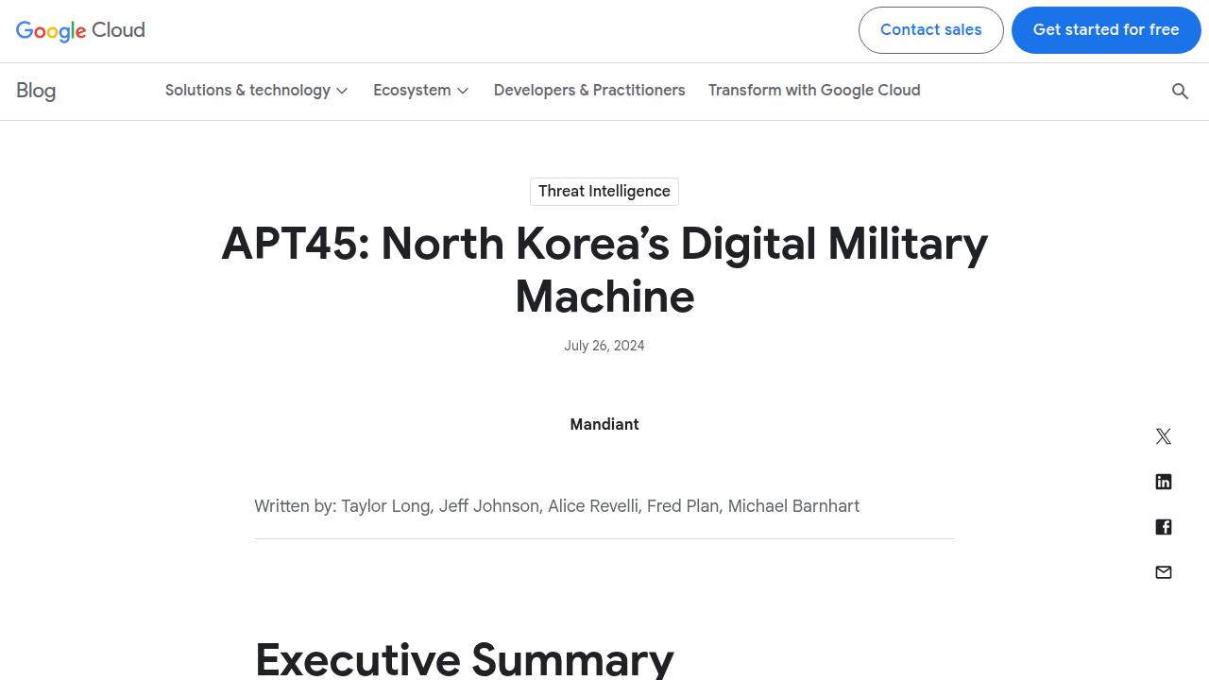1209x680 pixels.
Task: Open Developers & Practitioners section
Action: click(589, 91)
